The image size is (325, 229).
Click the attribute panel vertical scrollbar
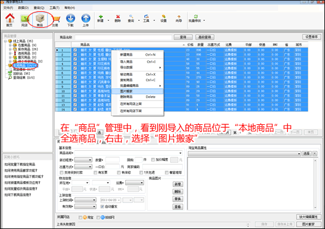[316, 183]
